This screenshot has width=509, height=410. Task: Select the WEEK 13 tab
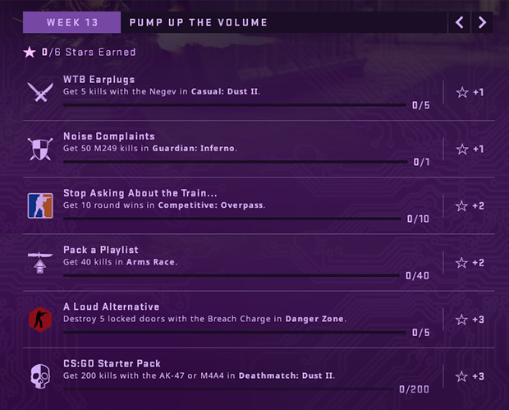[71, 22]
